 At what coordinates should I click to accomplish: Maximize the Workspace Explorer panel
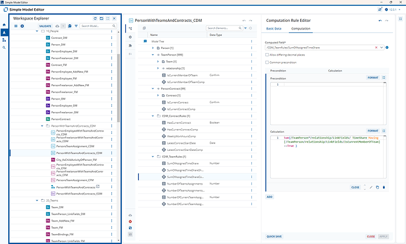[x=108, y=18]
